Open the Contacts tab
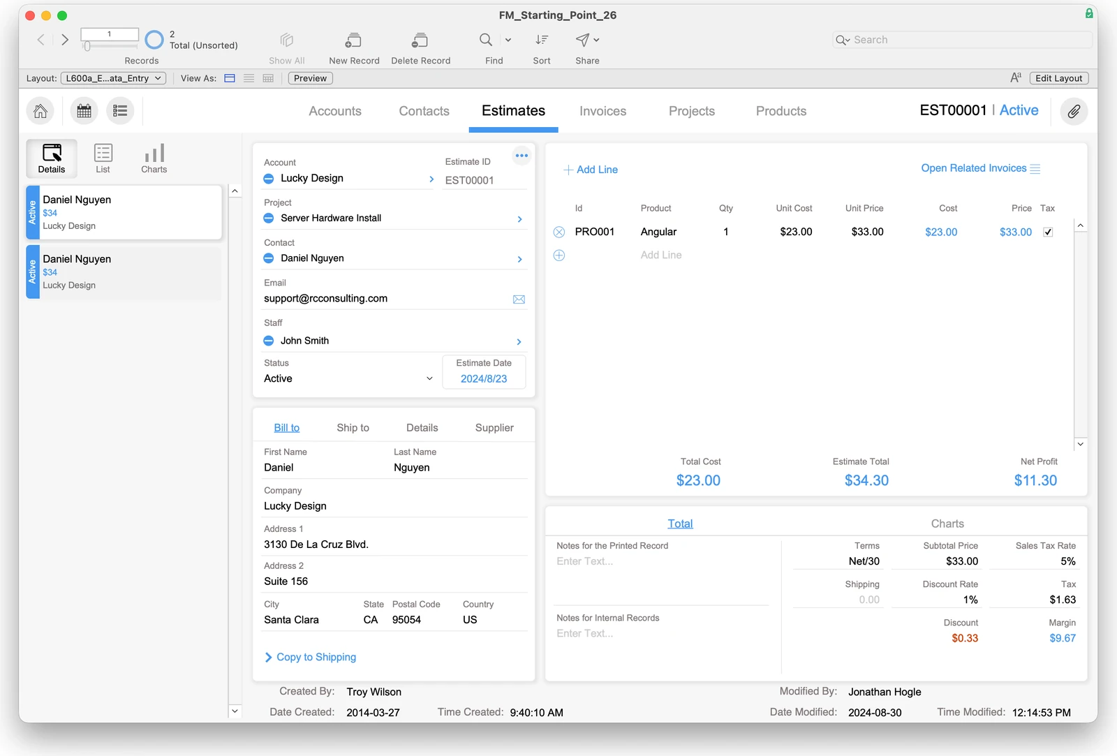 [x=424, y=111]
